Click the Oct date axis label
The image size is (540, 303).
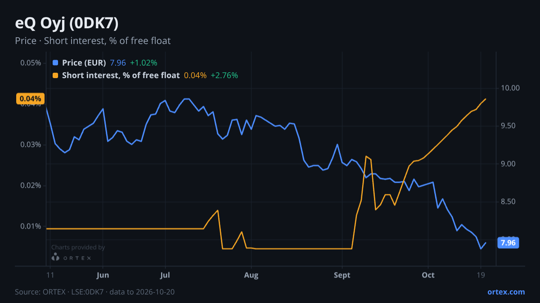point(428,275)
